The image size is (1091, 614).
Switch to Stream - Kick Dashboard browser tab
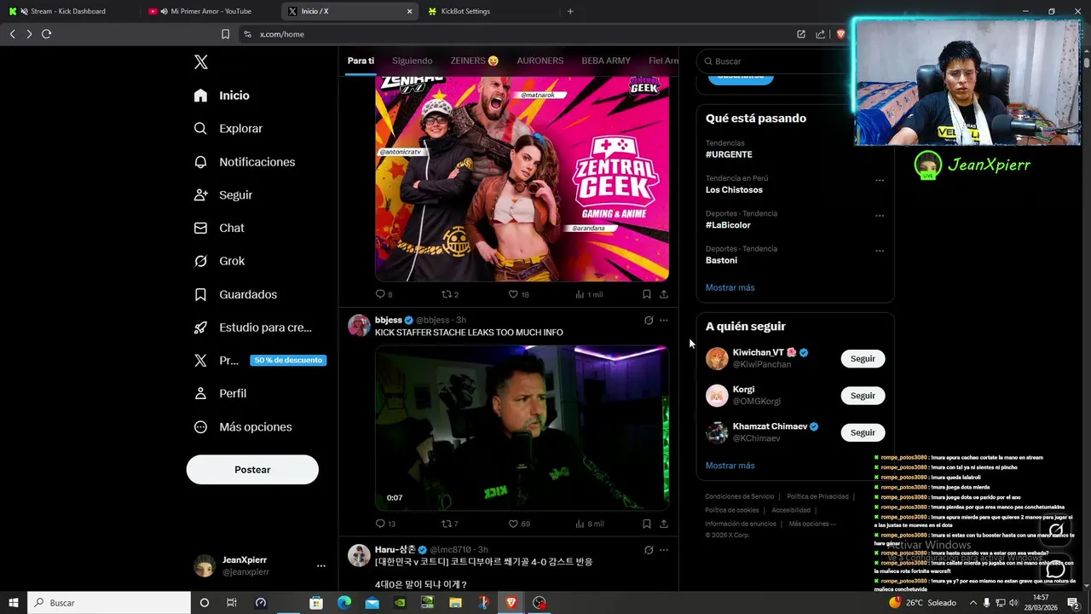tap(68, 11)
